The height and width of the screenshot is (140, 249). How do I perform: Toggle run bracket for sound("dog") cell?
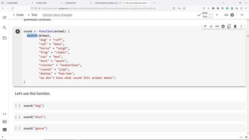(x=18, y=106)
